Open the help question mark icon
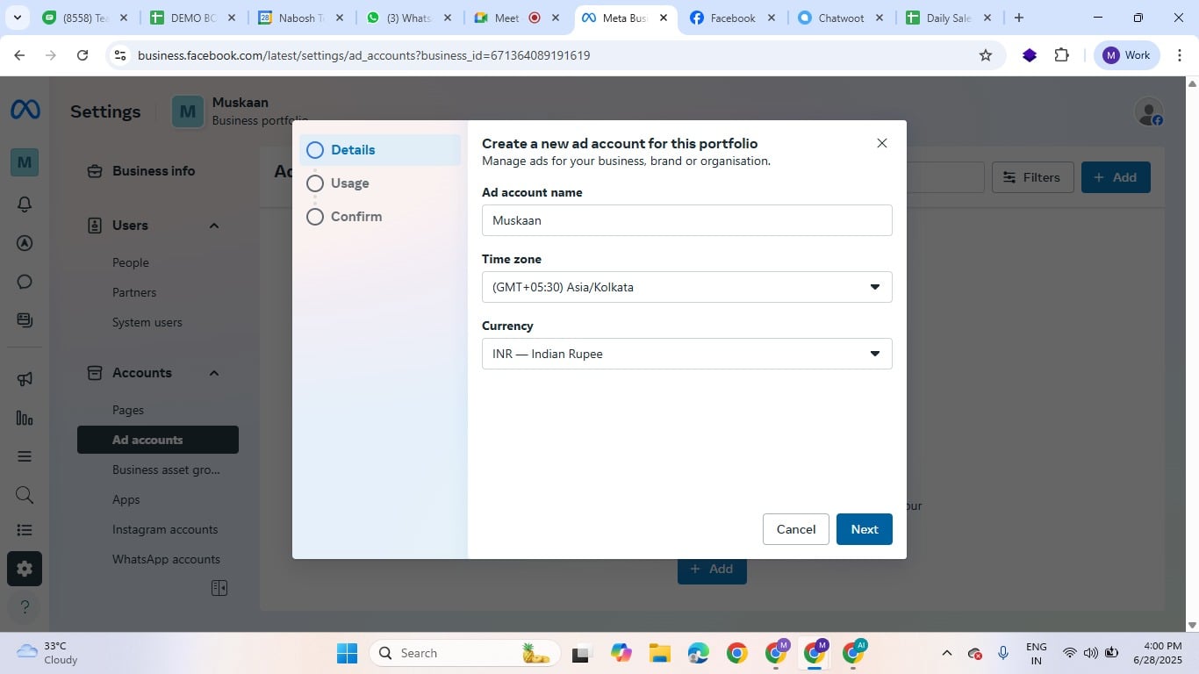 (x=23, y=606)
